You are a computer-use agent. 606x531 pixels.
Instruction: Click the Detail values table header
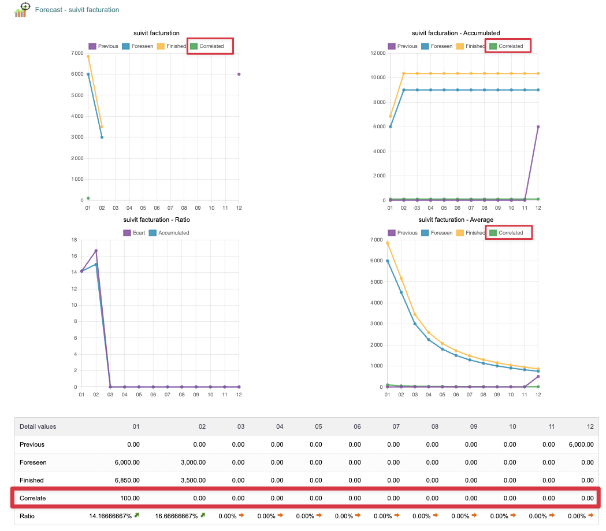[38, 426]
